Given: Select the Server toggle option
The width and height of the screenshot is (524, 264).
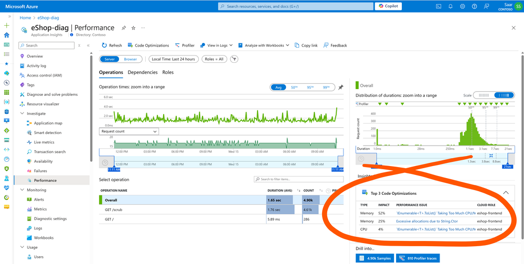Looking at the screenshot, I should coord(110,59).
